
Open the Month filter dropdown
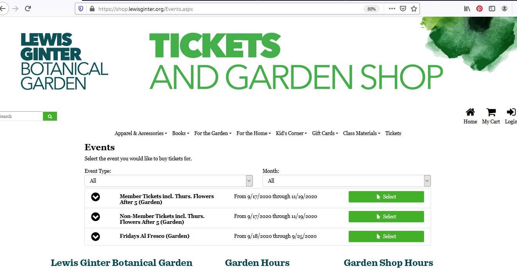[x=346, y=181]
